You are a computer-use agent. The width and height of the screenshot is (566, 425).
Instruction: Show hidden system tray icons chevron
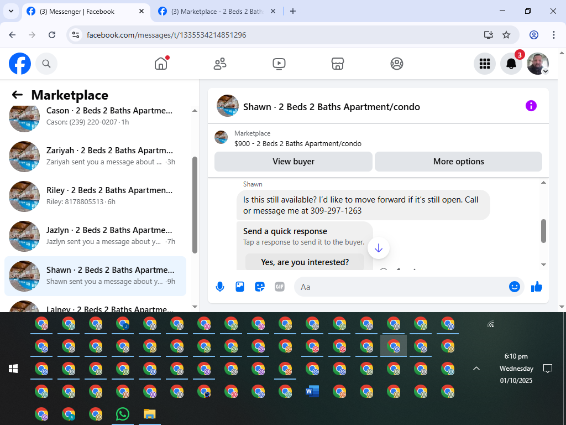[x=476, y=369]
